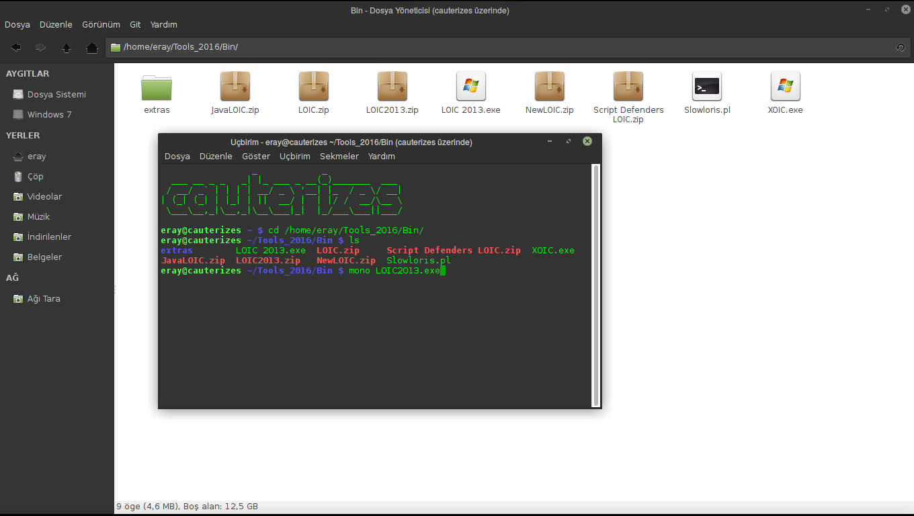Select the XOIC.exe file icon

point(786,87)
